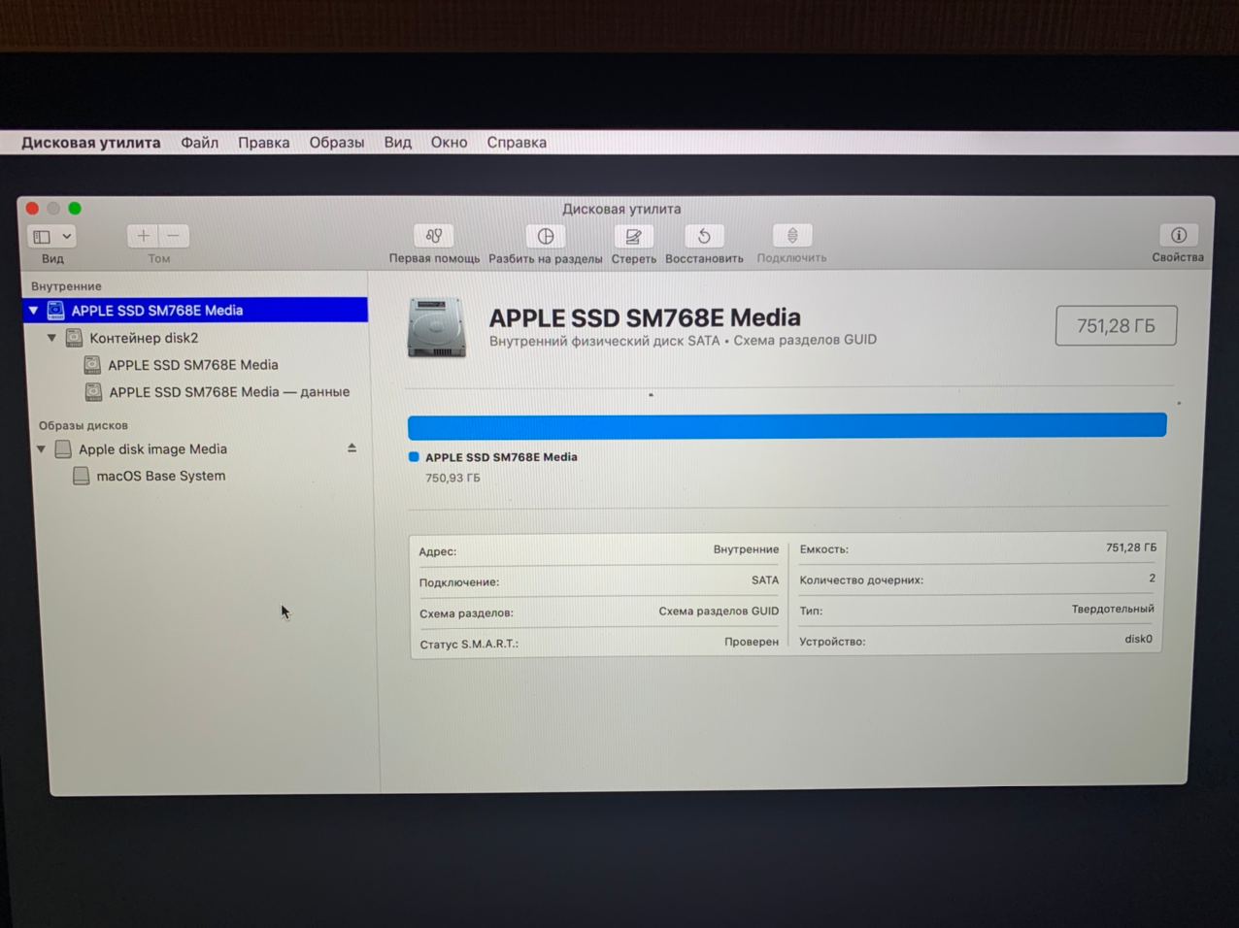
Task: Open the Образы menu
Action: pyautogui.click(x=337, y=143)
